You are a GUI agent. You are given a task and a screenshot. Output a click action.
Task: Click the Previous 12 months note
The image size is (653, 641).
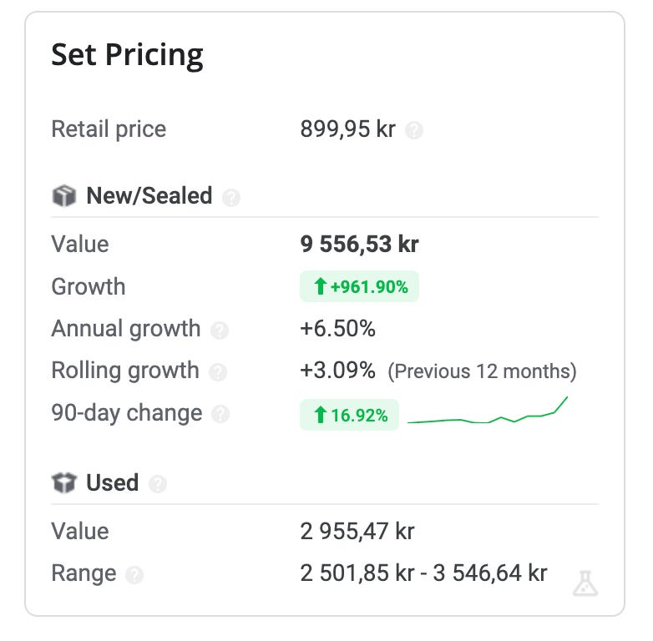[x=483, y=371]
